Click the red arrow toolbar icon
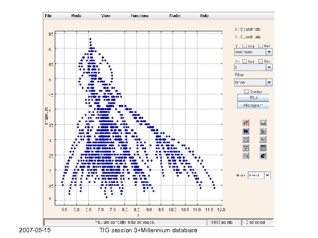The width and height of the screenshot is (318, 238). tap(246, 123)
